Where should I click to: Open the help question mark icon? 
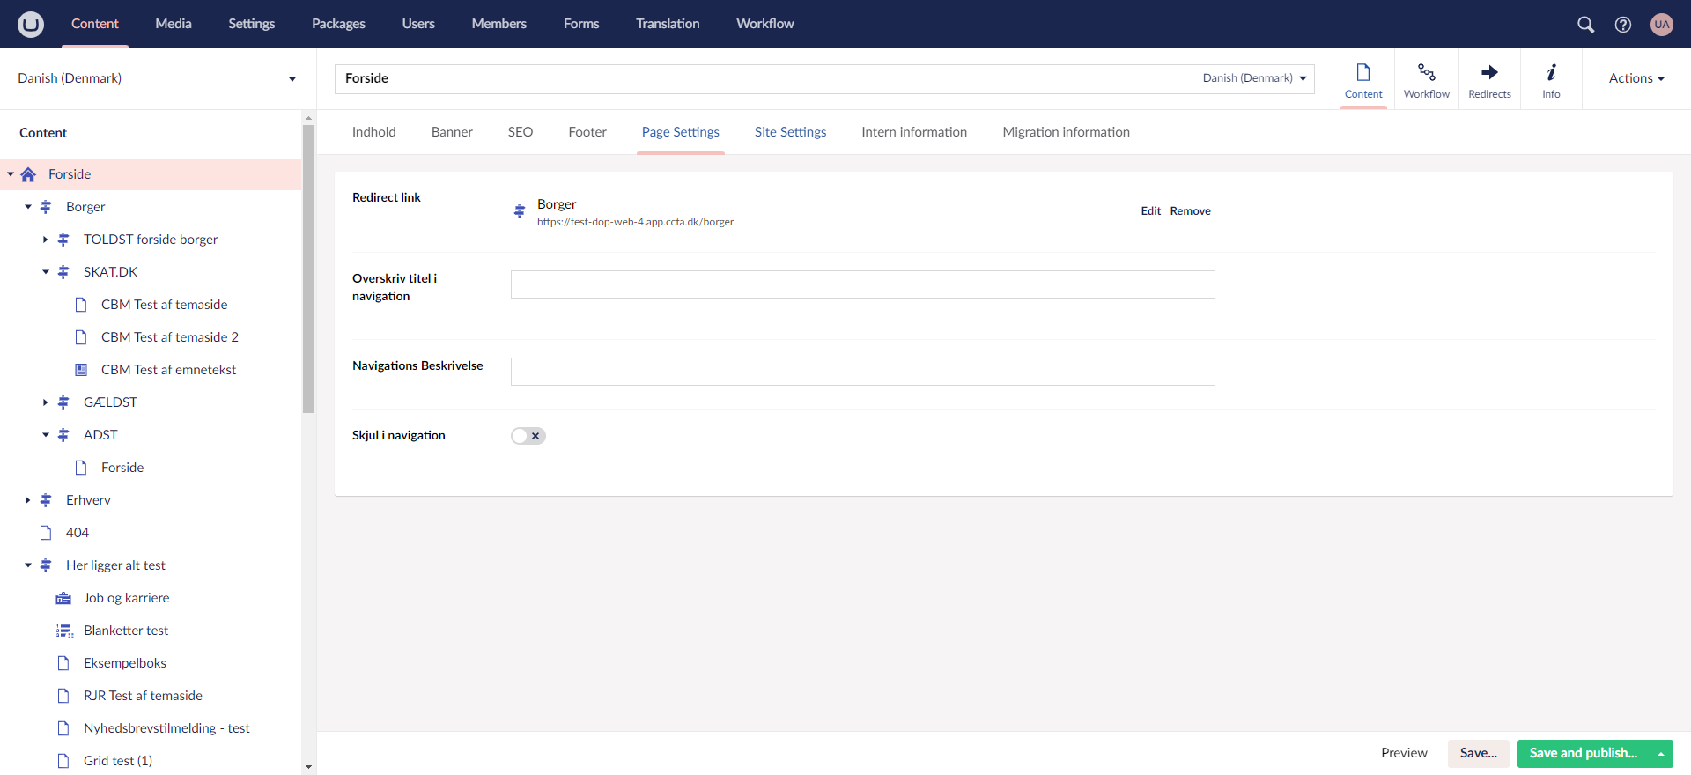point(1622,25)
